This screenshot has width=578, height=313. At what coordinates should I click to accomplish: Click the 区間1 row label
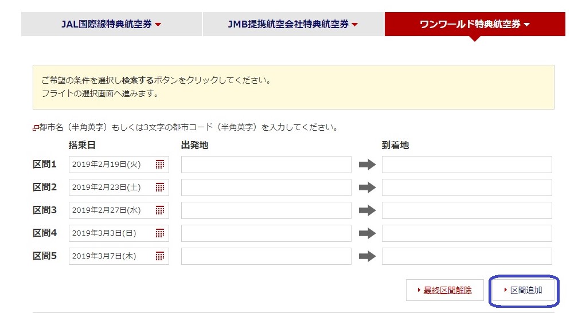pos(45,165)
